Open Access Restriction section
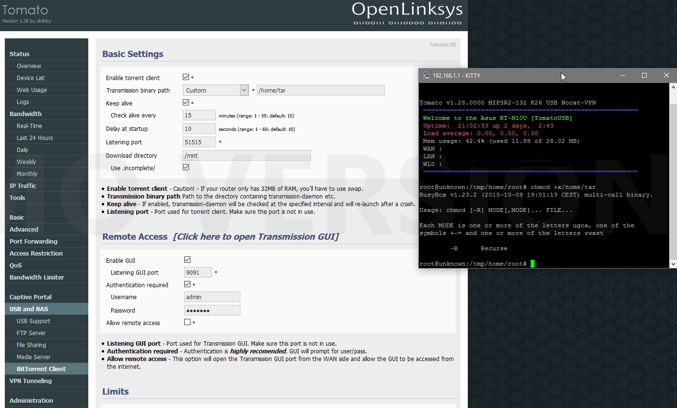This screenshot has width=677, height=408. [47, 253]
